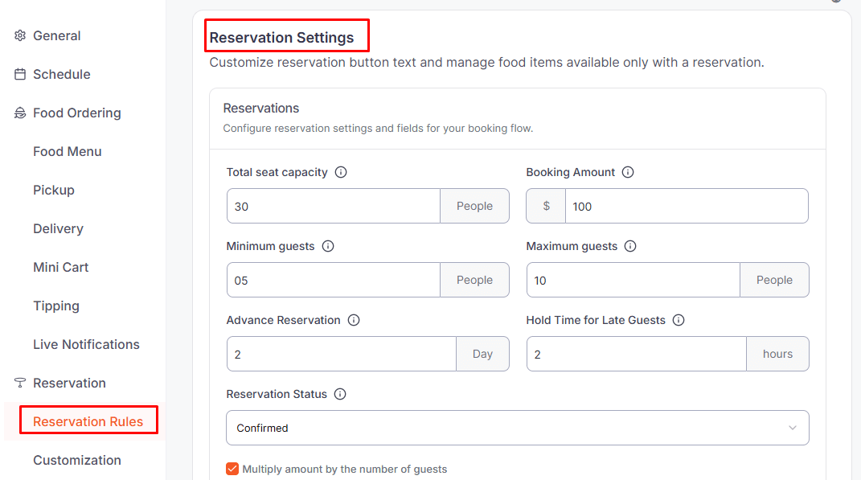
Task: Click info icon next to Total seat capacity
Action: pos(341,172)
